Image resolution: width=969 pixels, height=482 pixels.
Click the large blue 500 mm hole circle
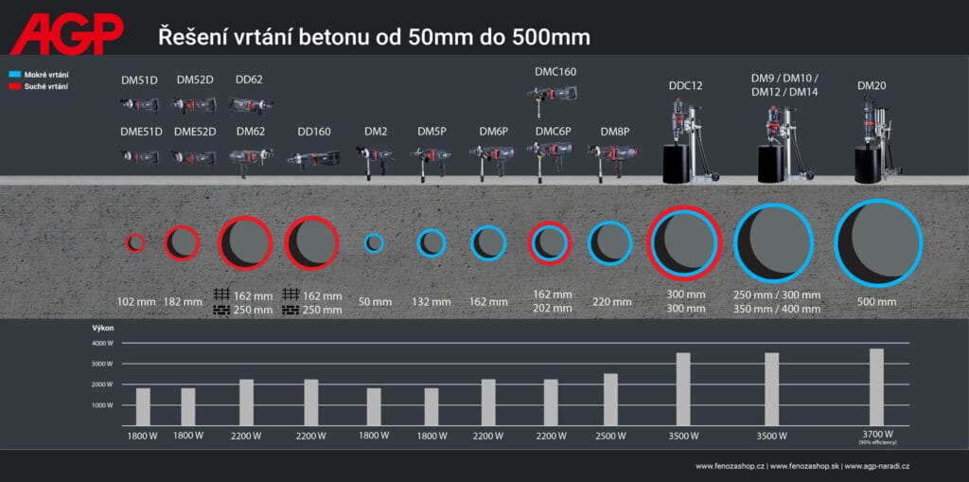pos(878,242)
